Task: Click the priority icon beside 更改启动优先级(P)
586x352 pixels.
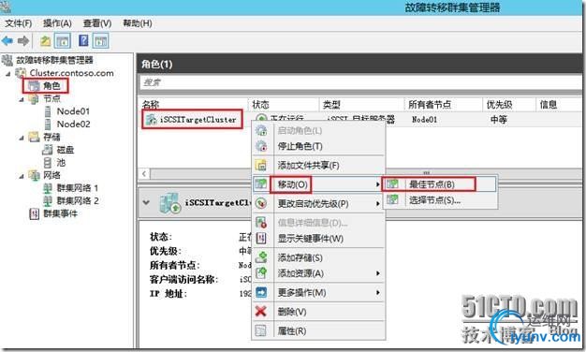Action: 261,203
